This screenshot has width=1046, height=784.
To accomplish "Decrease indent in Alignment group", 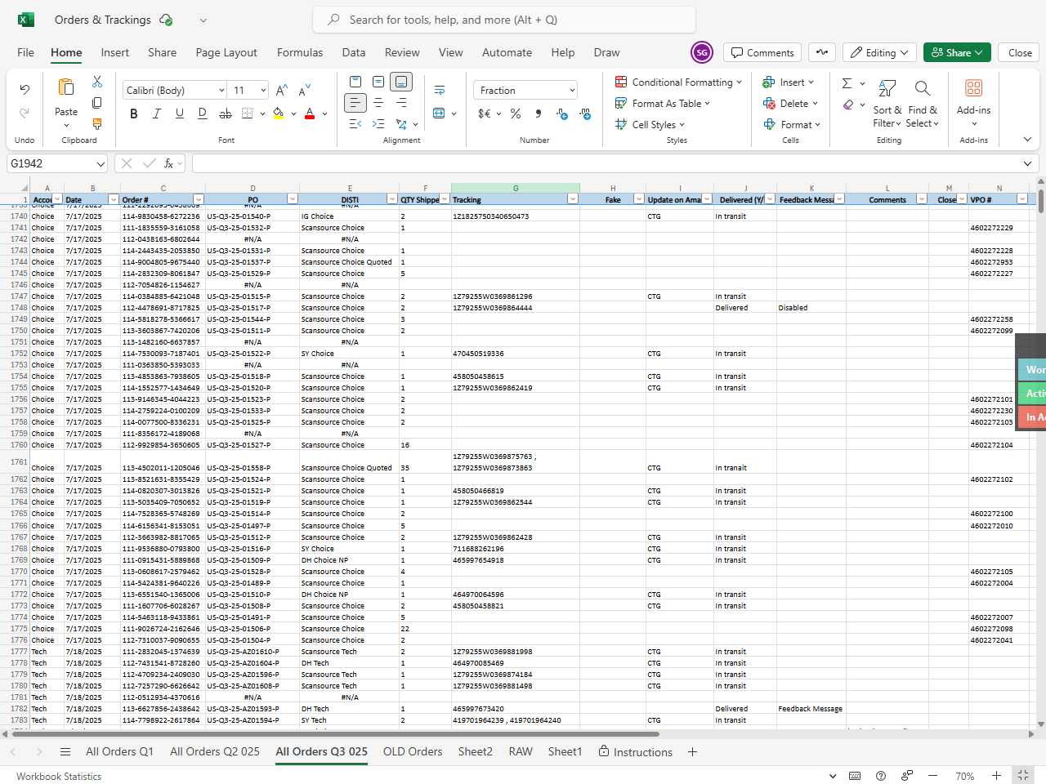I will 355,124.
